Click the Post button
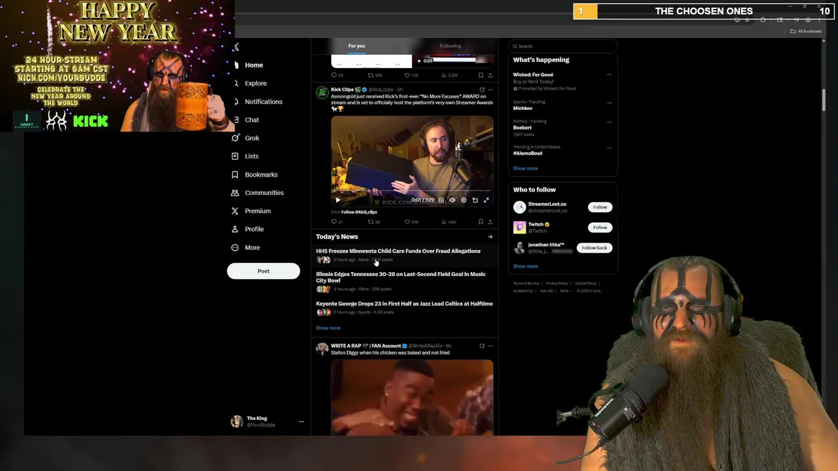 263,271
